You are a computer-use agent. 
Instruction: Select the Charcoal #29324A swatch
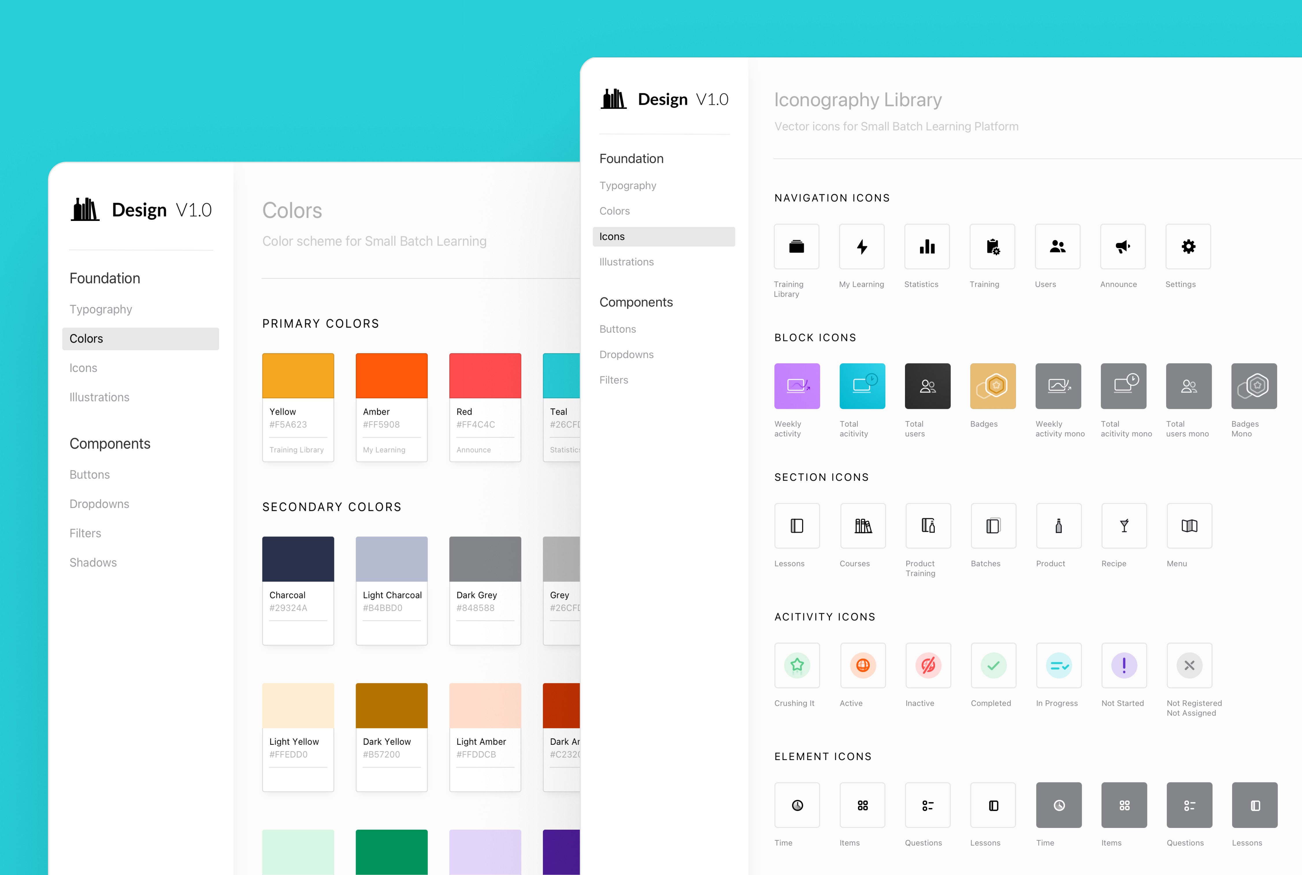[298, 559]
